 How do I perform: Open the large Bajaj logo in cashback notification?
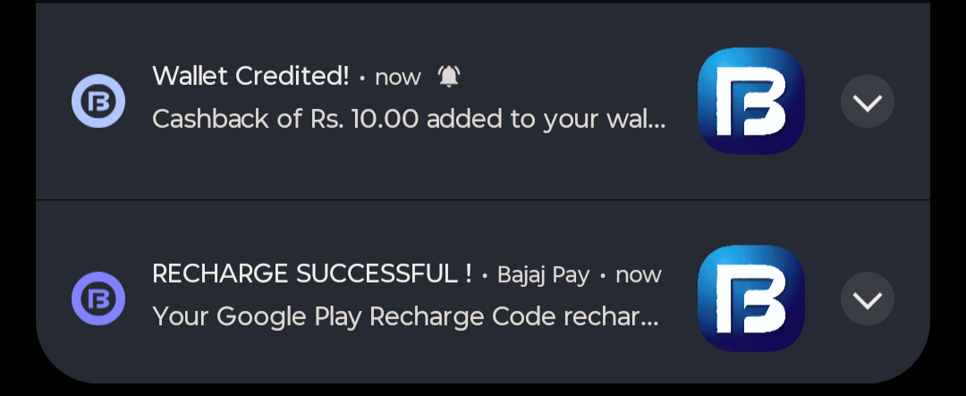tap(750, 102)
